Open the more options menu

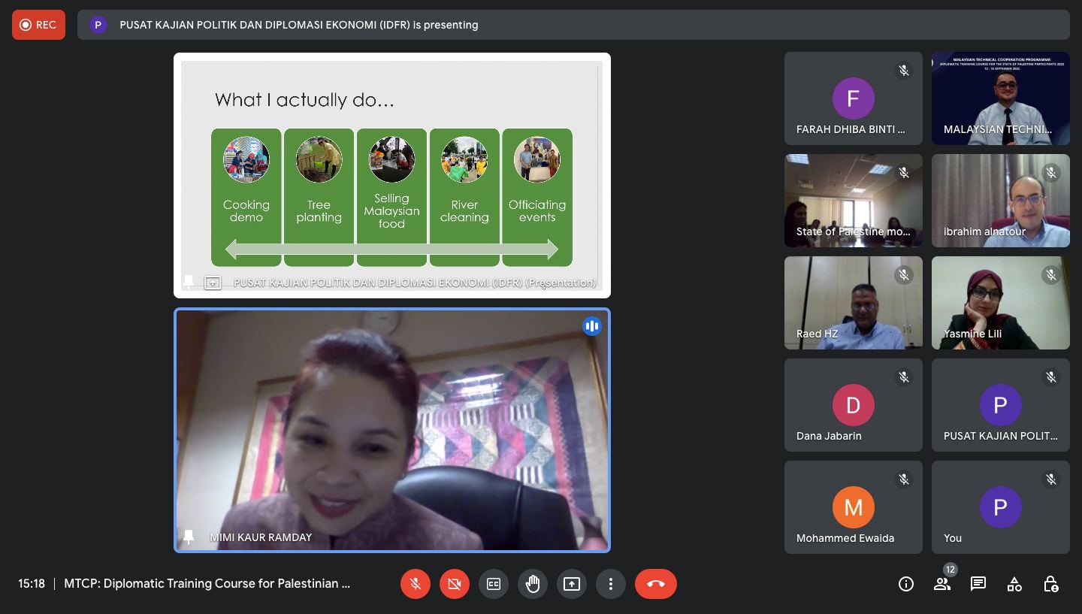(x=611, y=584)
